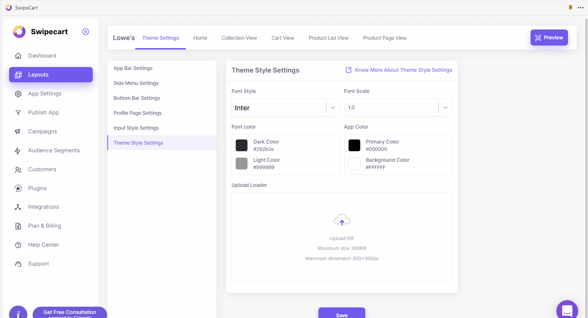Expand the Font Style dropdown
This screenshot has height=318, width=588.
pyautogui.click(x=333, y=107)
